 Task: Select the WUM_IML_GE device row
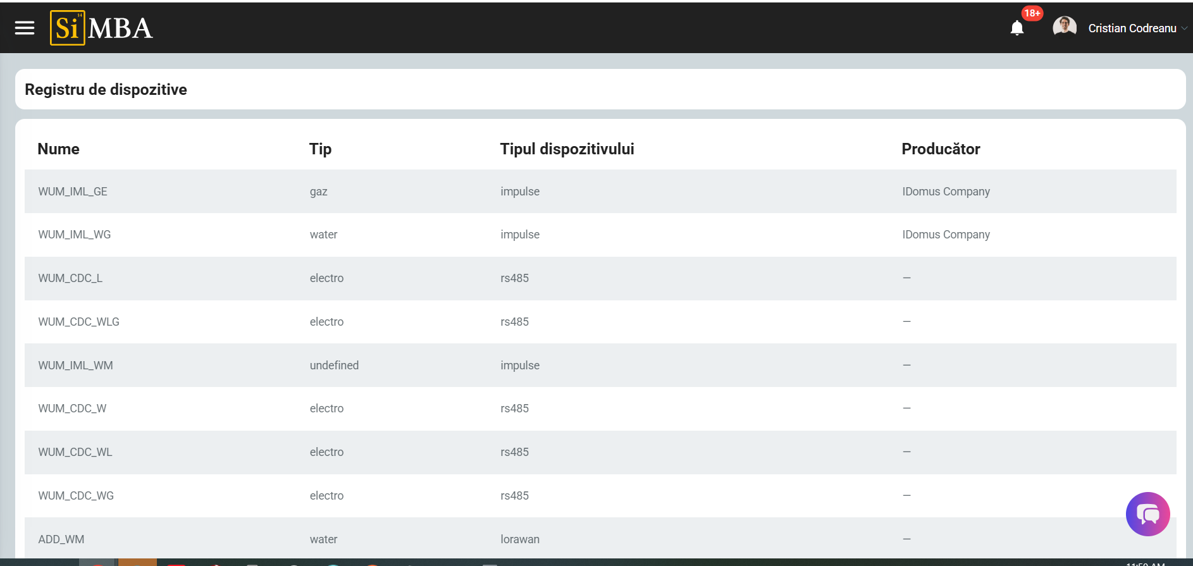(x=73, y=192)
